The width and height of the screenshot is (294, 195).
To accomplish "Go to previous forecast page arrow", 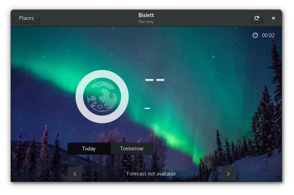I will point(75,174).
